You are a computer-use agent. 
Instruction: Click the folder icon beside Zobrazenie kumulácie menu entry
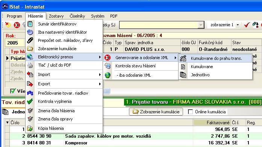point(30,49)
